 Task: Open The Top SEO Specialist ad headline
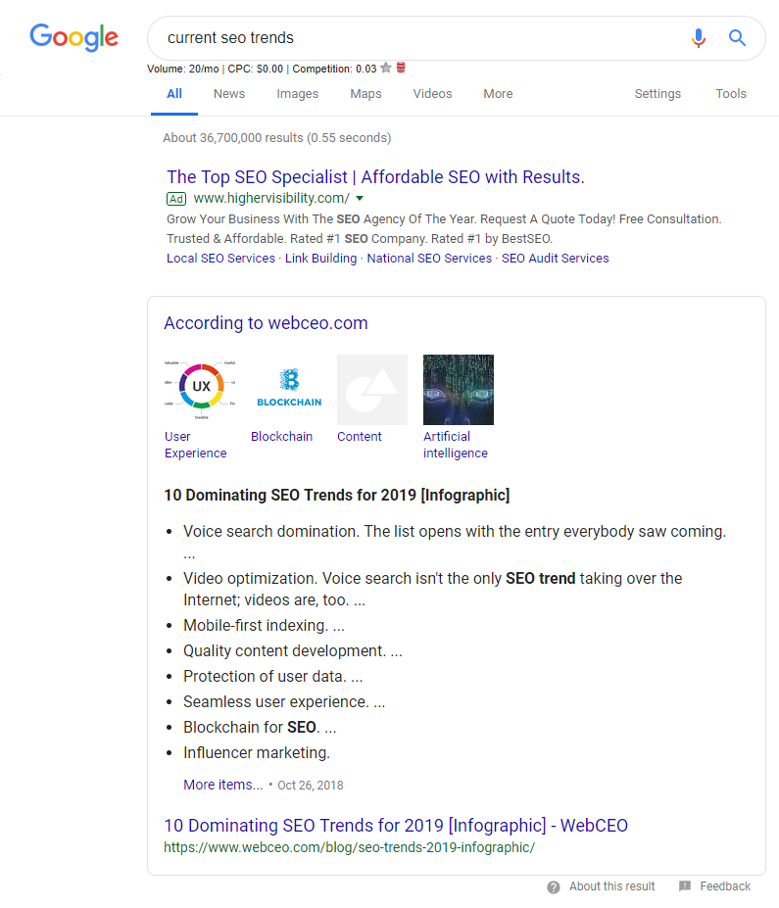pyautogui.click(x=375, y=176)
